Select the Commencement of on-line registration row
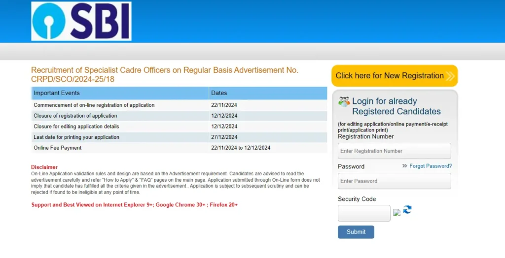This screenshot has width=505, height=258. click(x=94, y=105)
